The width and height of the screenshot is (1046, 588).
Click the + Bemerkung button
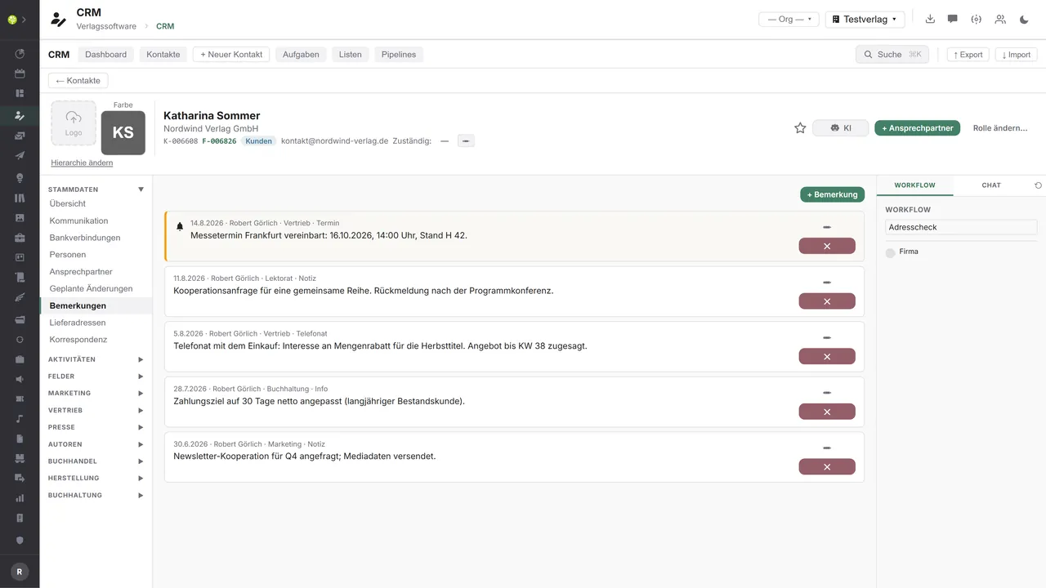832,194
